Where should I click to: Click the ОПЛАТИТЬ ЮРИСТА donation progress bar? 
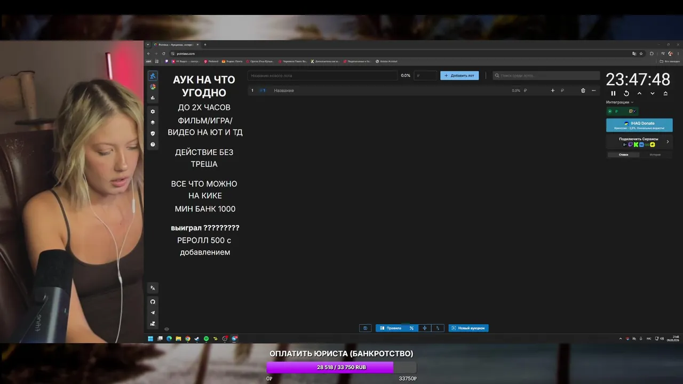click(x=341, y=367)
